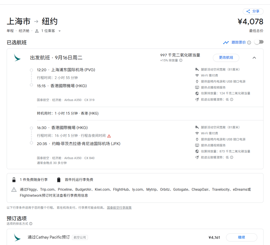Click info icon next to 选项的排名方式
Screen dimensions: 270x245
click(31, 224)
